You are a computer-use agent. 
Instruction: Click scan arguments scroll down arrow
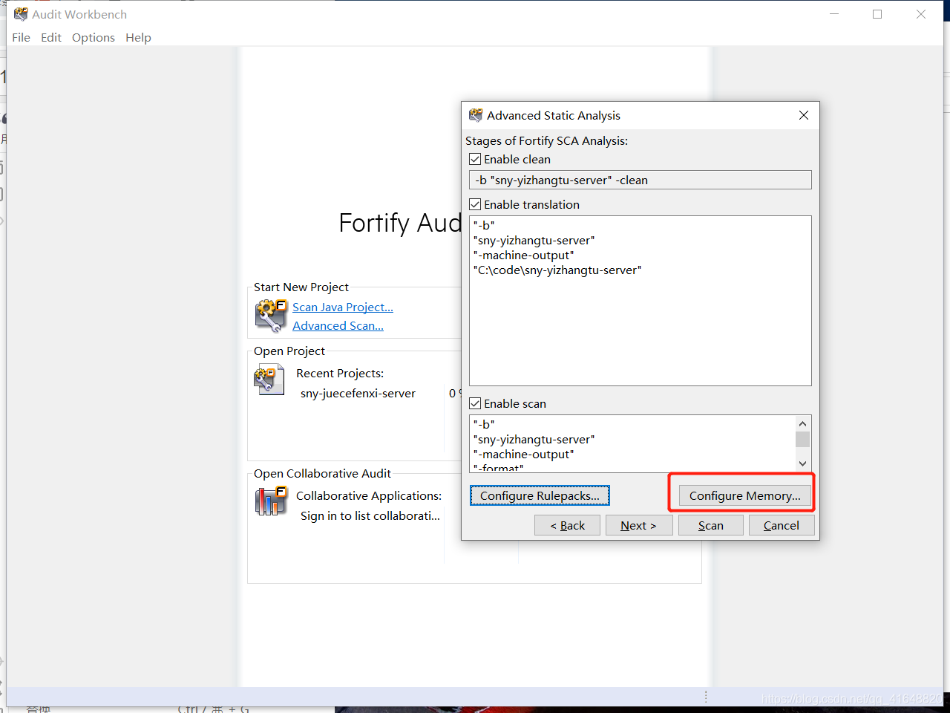(802, 463)
